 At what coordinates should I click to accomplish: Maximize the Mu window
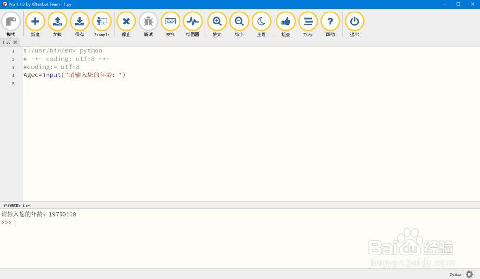458,4
